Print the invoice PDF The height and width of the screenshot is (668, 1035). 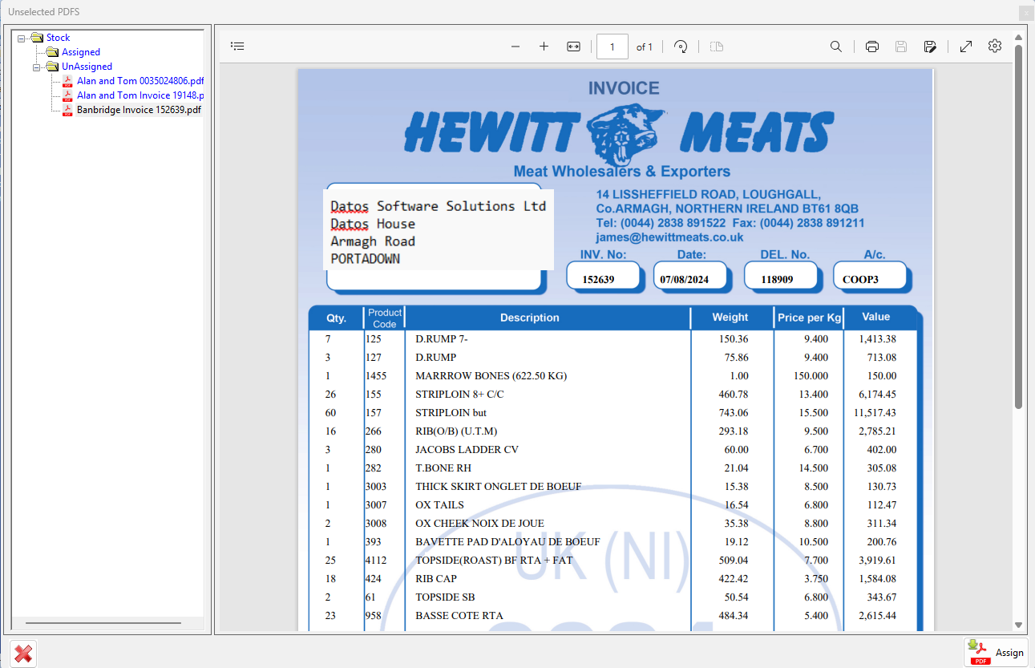(872, 47)
